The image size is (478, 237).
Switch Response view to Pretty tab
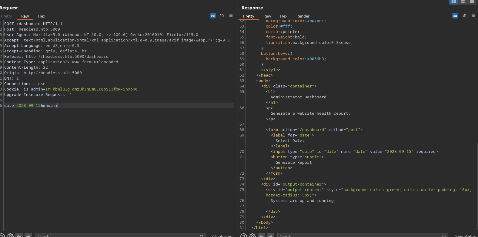249,16
